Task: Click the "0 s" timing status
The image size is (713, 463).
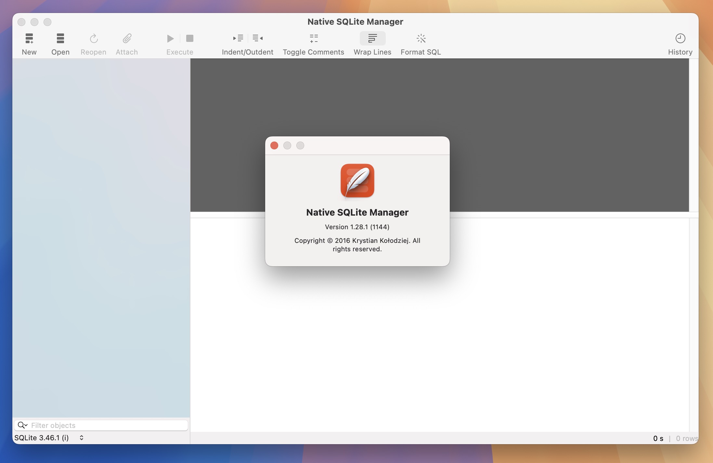Action: [658, 438]
